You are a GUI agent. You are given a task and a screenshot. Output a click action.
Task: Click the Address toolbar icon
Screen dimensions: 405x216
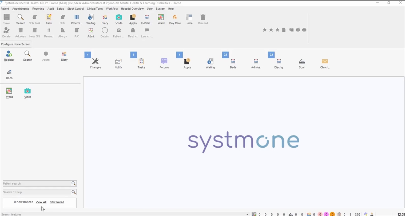tap(20, 32)
